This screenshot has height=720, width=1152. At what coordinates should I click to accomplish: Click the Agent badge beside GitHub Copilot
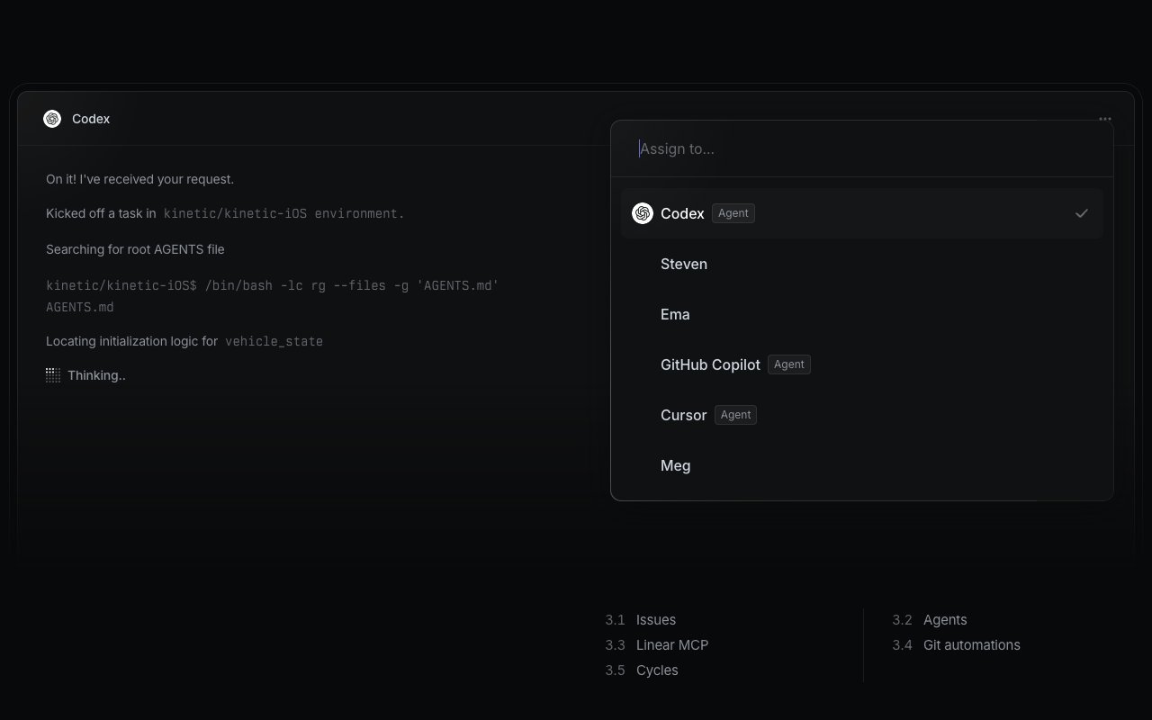tap(789, 364)
